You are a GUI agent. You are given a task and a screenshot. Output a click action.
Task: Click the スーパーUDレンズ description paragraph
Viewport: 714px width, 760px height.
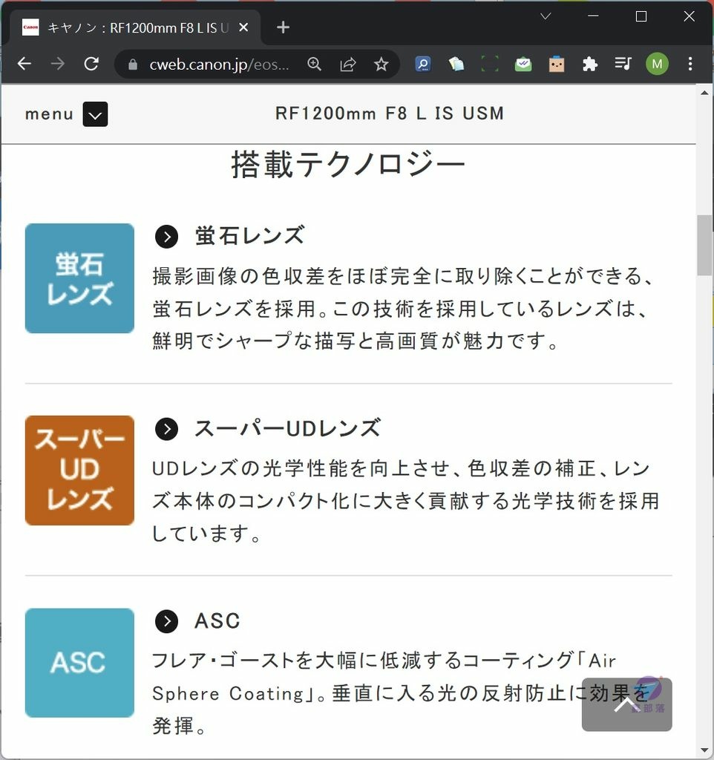coord(406,501)
